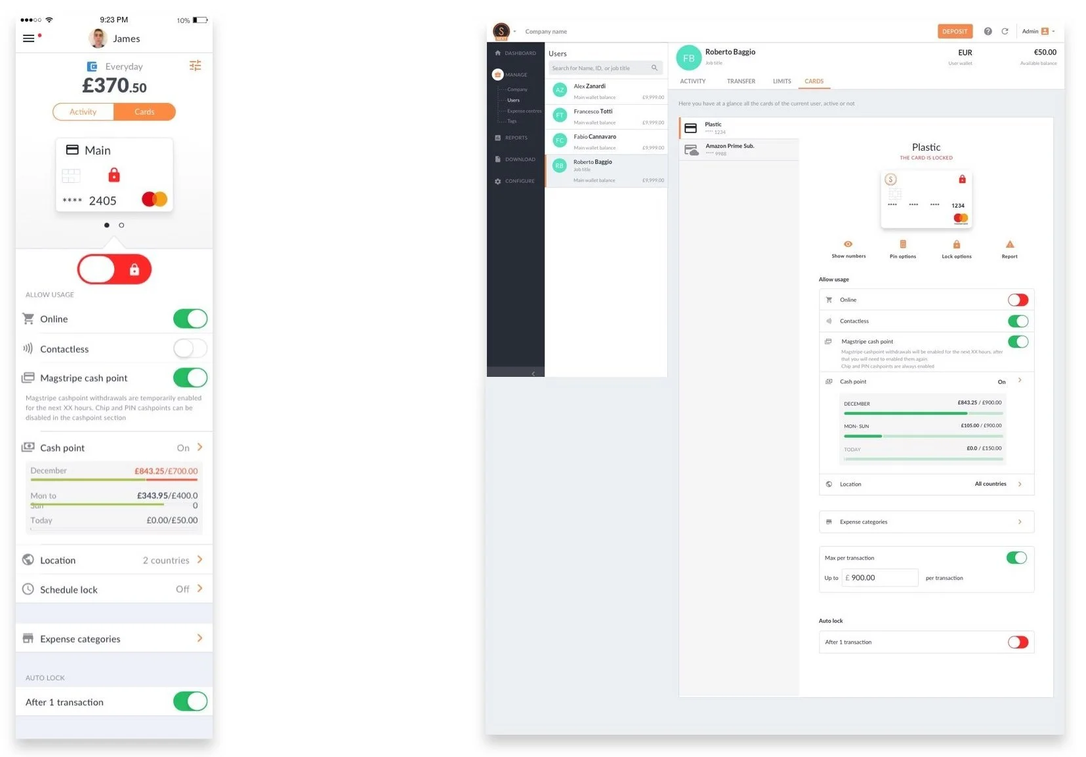Click the Schedule lock clock icon
The width and height of the screenshot is (1086, 757).
tap(28, 589)
